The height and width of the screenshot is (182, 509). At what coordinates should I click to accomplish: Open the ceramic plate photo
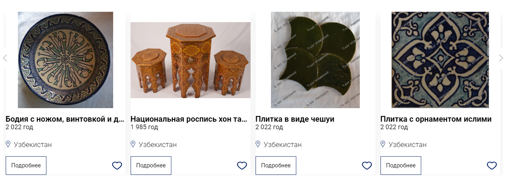click(x=65, y=60)
